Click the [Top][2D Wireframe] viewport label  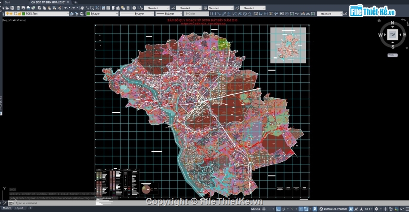point(14,20)
